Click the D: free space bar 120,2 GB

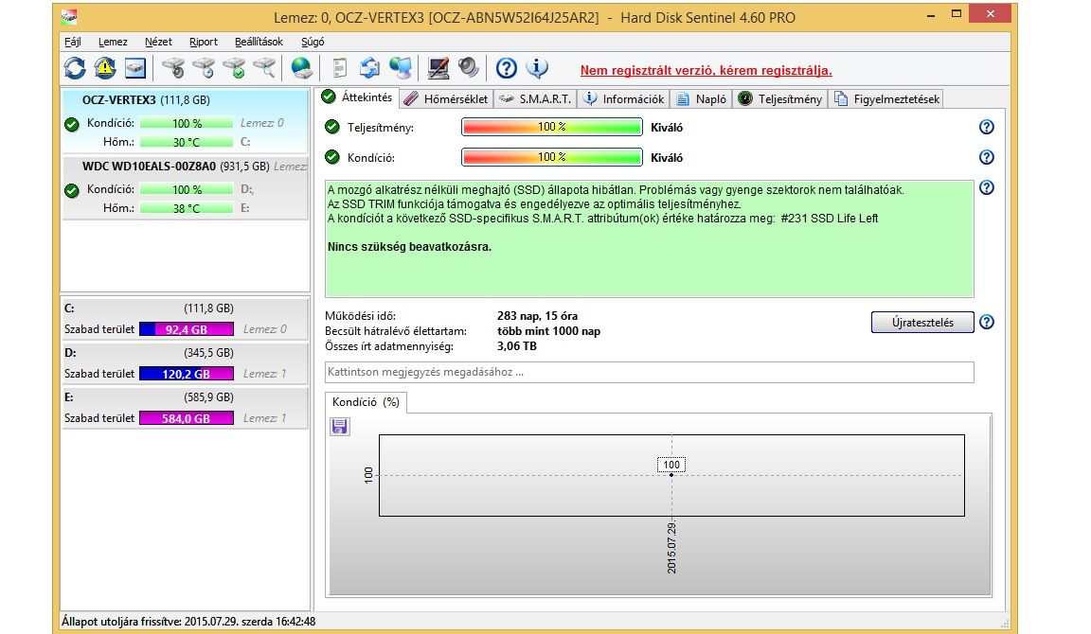[187, 374]
